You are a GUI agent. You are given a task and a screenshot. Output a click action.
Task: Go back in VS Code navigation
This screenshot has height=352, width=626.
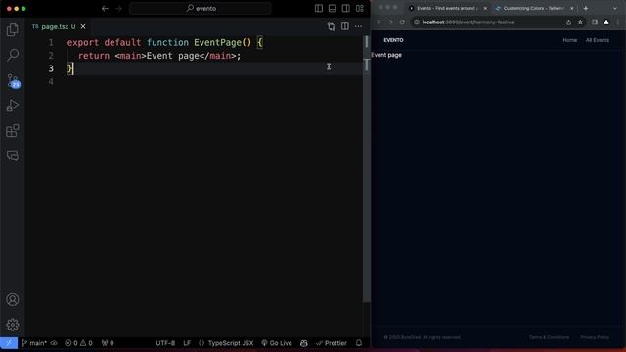(x=105, y=9)
